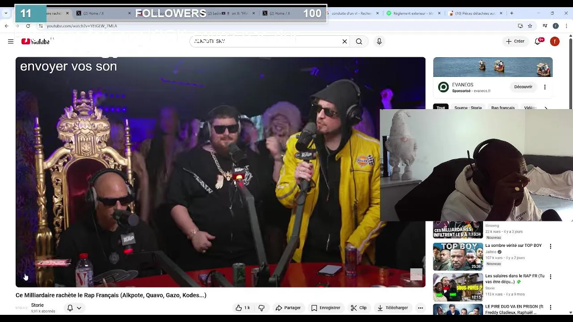Select the Tout filter chip

tap(441, 108)
